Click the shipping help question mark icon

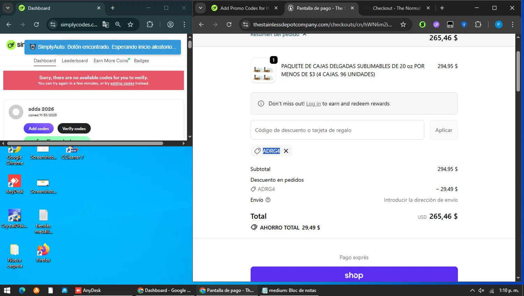click(x=268, y=200)
